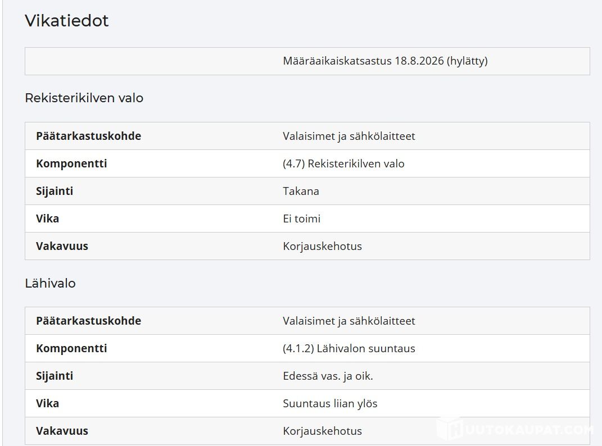Click the Lähivalo section heading

(x=50, y=283)
